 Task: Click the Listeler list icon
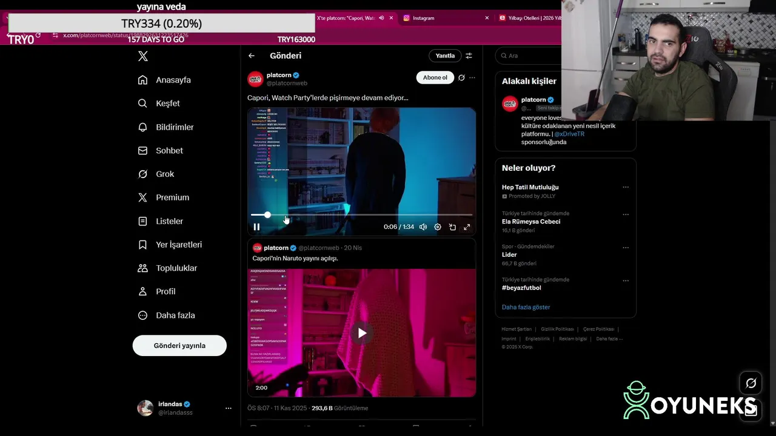[142, 221]
